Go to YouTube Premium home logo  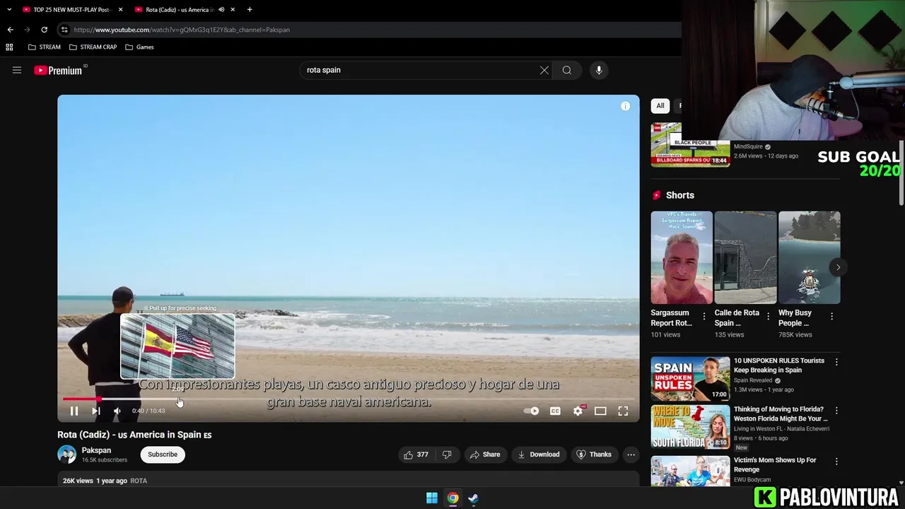[59, 70]
